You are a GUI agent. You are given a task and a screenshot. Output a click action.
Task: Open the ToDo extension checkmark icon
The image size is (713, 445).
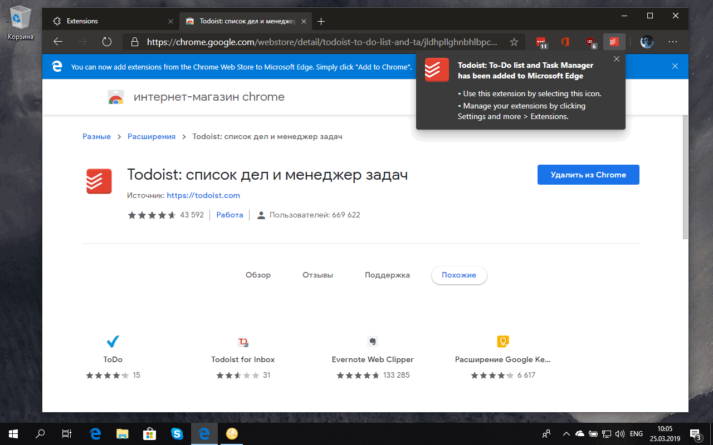(x=113, y=341)
